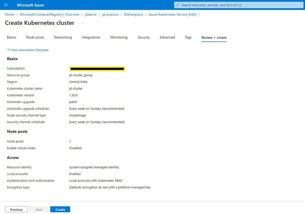Image resolution: width=305 pixels, height=214 pixels.
Task: Select Local accounts with Kubernetes RBAC value
Action: tap(96, 181)
